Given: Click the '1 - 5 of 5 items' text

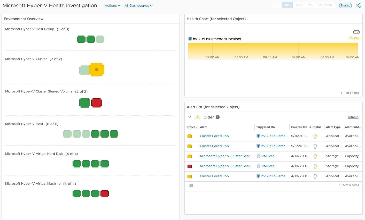Looking at the screenshot, I should [x=349, y=185].
